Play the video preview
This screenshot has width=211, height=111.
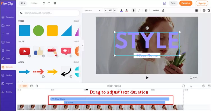click(x=147, y=78)
